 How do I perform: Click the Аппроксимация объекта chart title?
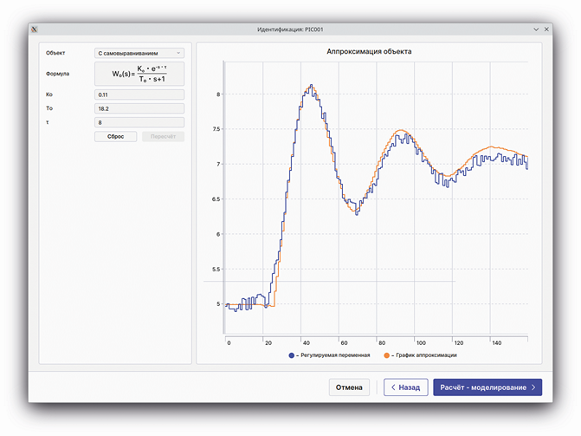(x=369, y=51)
